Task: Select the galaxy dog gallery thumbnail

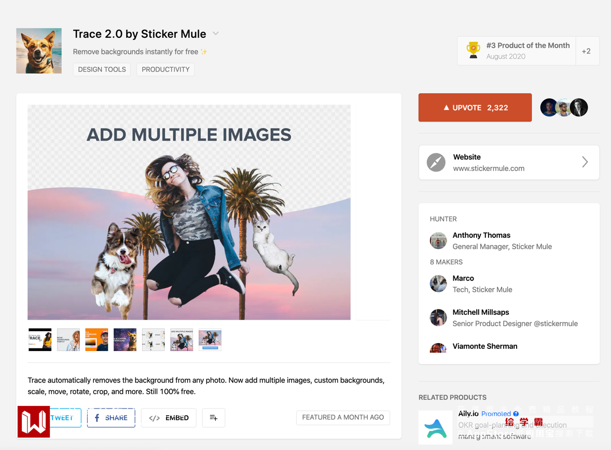Action: (125, 340)
